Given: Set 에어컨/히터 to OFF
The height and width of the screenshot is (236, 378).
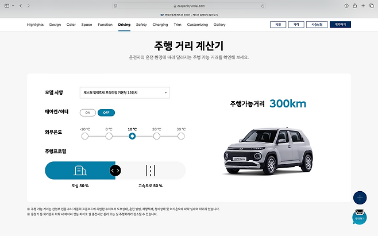Looking at the screenshot, I should point(106,113).
